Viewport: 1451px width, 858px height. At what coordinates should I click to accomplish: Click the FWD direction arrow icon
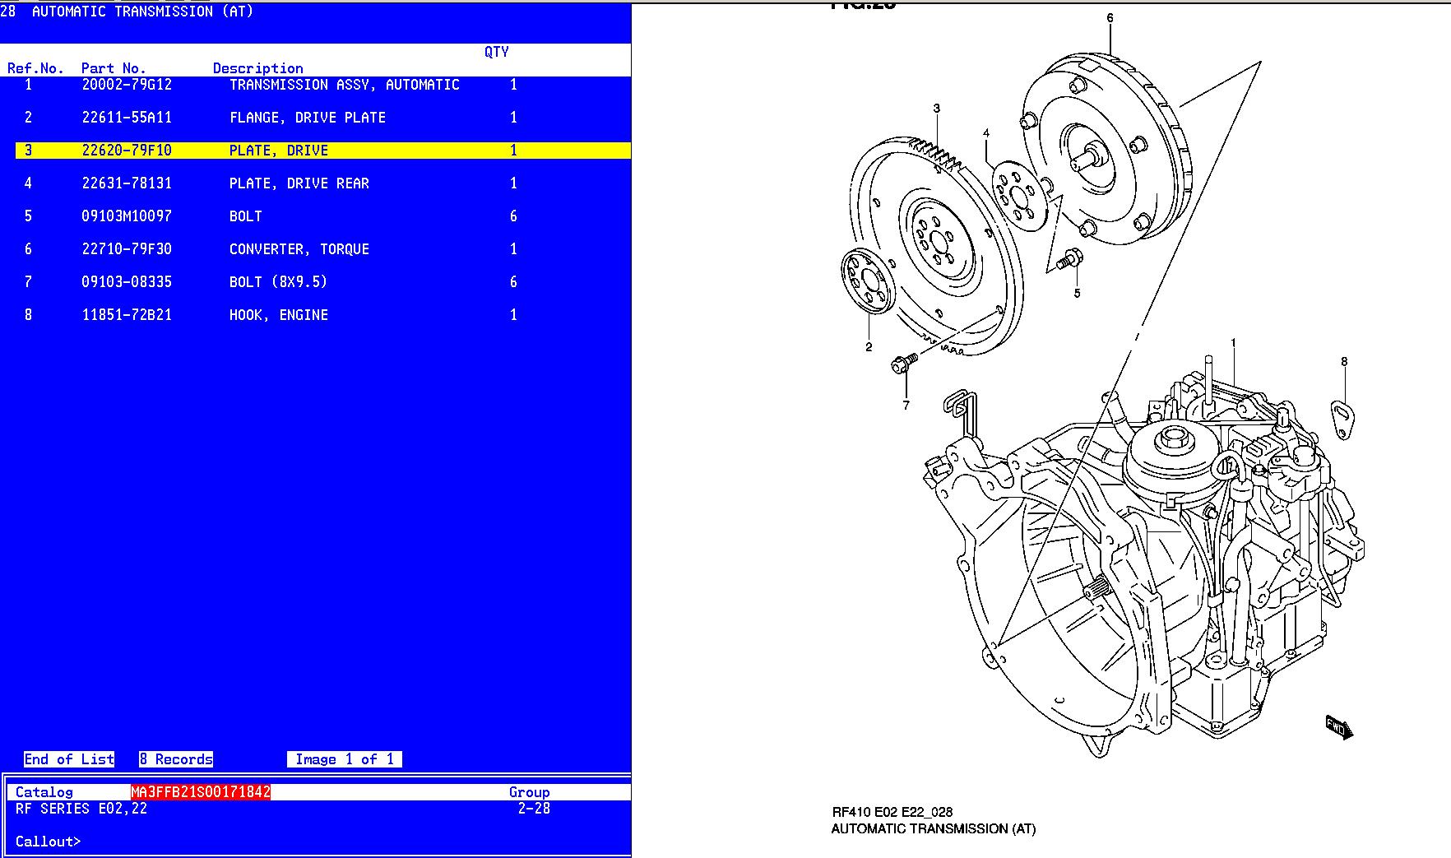(x=1338, y=727)
